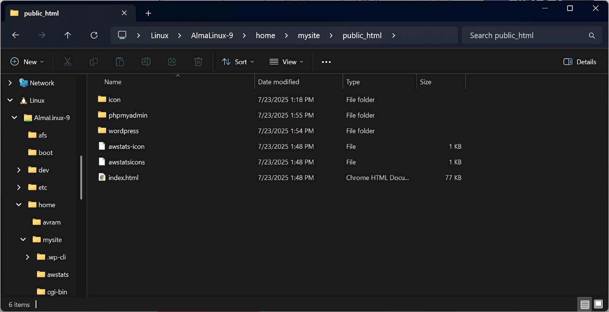Expand the .wp-cli folder node
This screenshot has width=609, height=312.
(27, 257)
